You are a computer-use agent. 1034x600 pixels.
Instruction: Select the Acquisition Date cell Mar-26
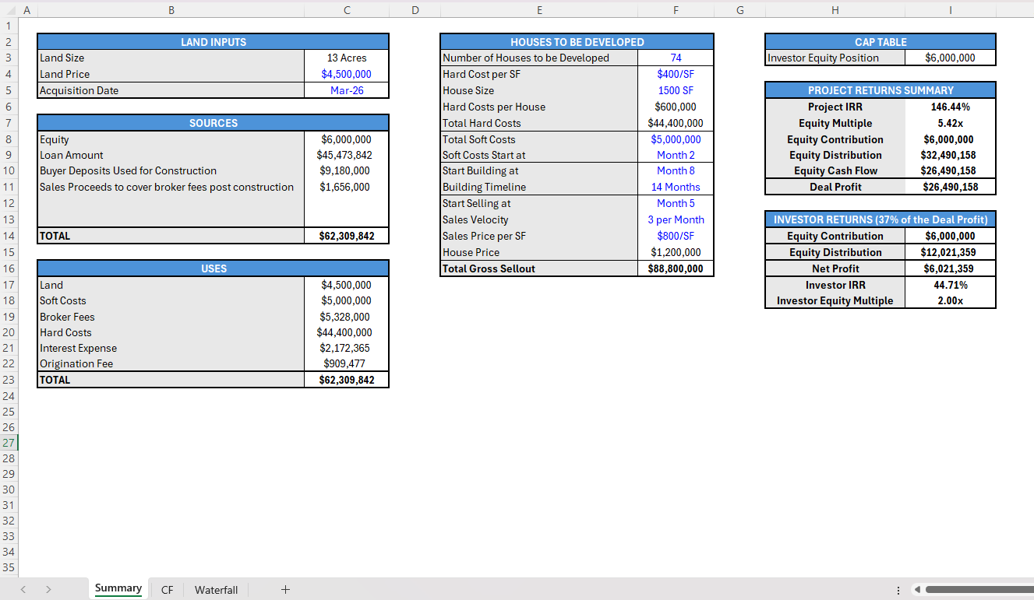coord(347,90)
